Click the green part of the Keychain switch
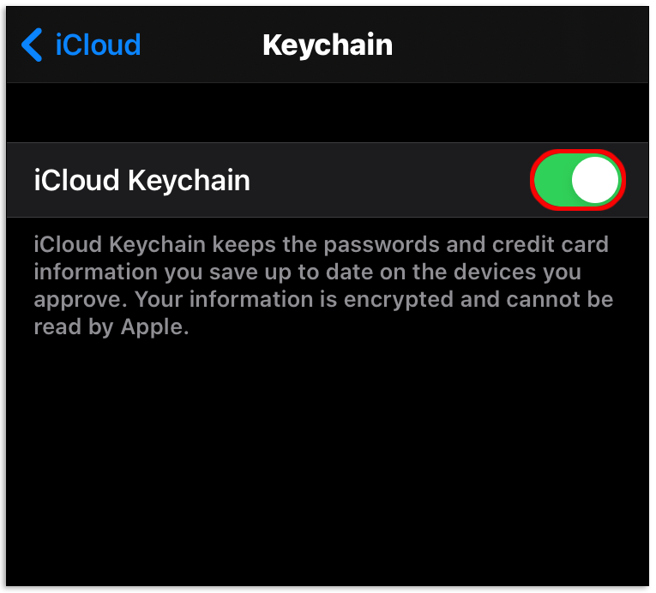Screen dimensions: 656x593 553,180
